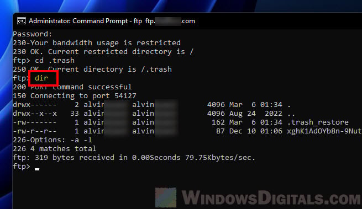Click the link count '33' in listing

coord(75,114)
